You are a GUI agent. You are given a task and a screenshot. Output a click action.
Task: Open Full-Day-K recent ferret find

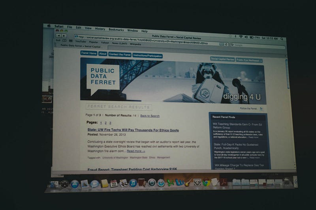coord(236,146)
